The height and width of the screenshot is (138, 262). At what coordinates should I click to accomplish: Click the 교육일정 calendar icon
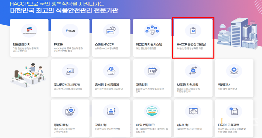point(152,71)
